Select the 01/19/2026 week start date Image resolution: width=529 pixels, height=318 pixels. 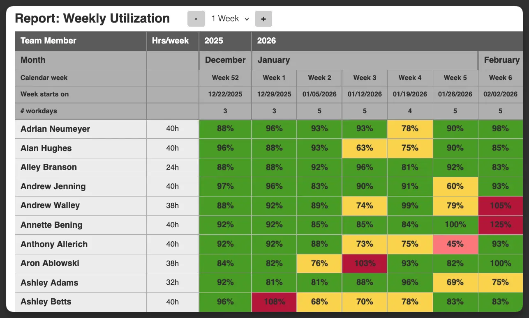pyautogui.click(x=409, y=94)
